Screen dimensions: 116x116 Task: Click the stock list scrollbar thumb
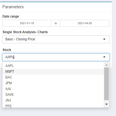106,84
